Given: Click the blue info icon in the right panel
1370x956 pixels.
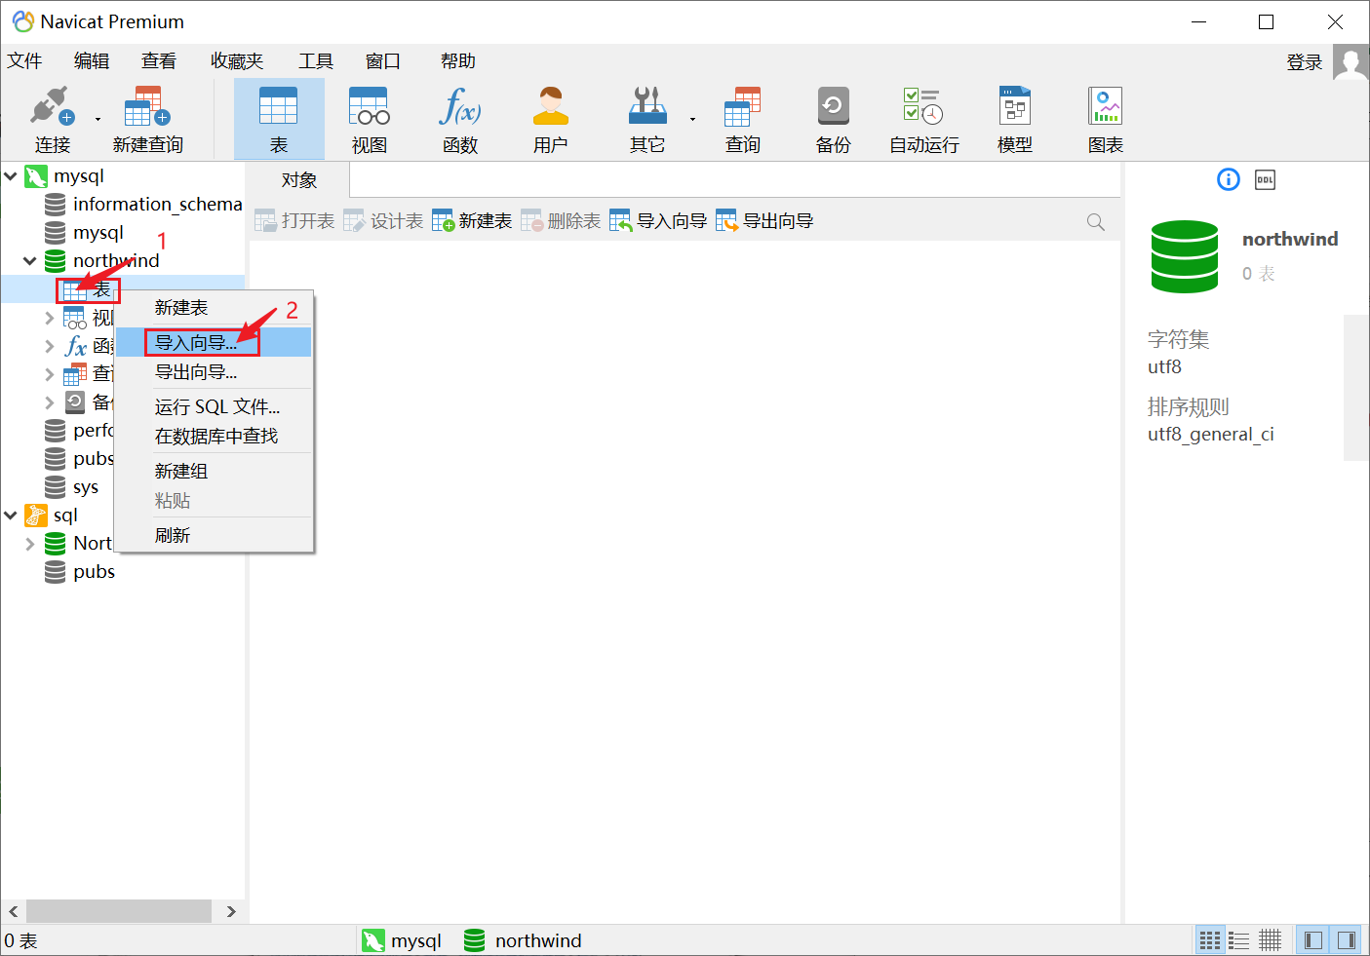Looking at the screenshot, I should tap(1228, 179).
